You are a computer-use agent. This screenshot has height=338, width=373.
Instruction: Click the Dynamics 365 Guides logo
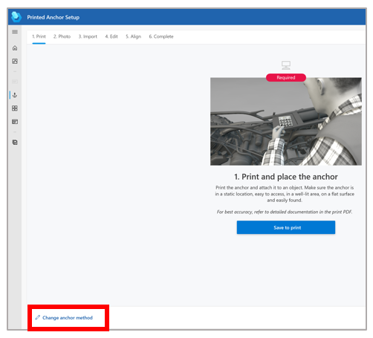tap(16, 17)
